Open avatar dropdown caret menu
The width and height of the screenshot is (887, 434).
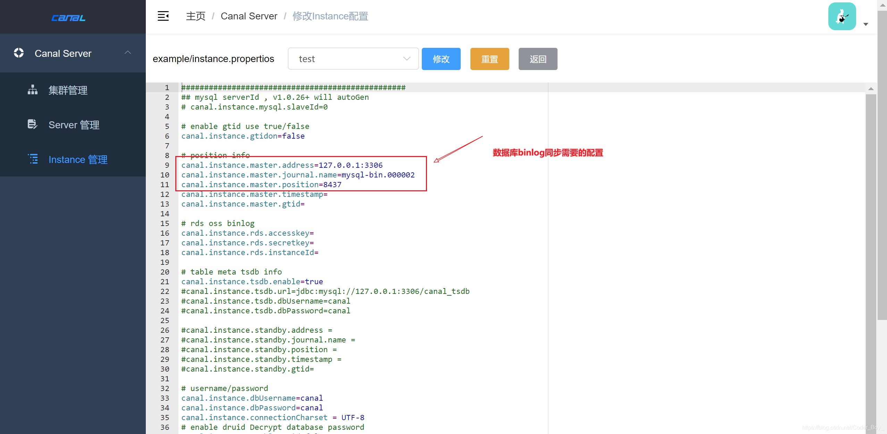point(865,24)
